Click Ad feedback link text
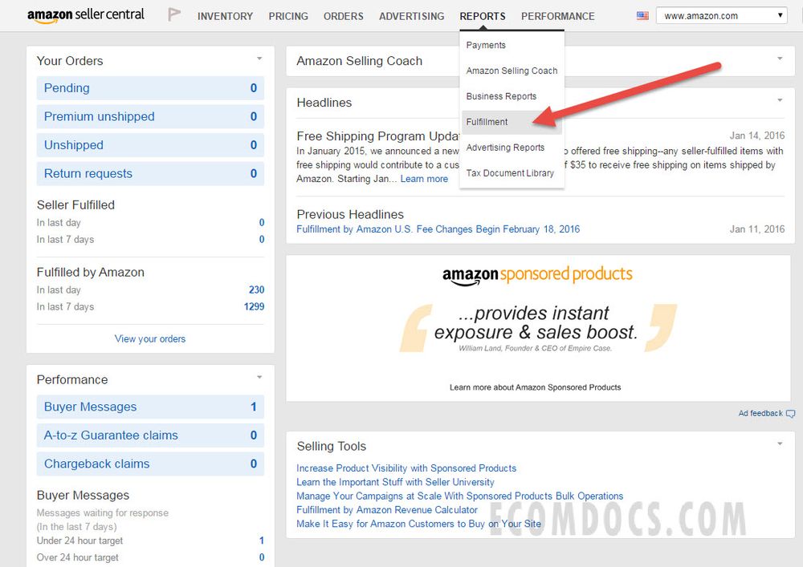This screenshot has width=803, height=567. pos(760,413)
